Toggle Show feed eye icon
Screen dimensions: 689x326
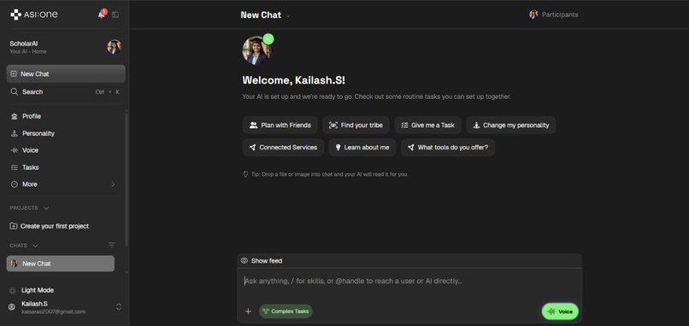pos(244,260)
